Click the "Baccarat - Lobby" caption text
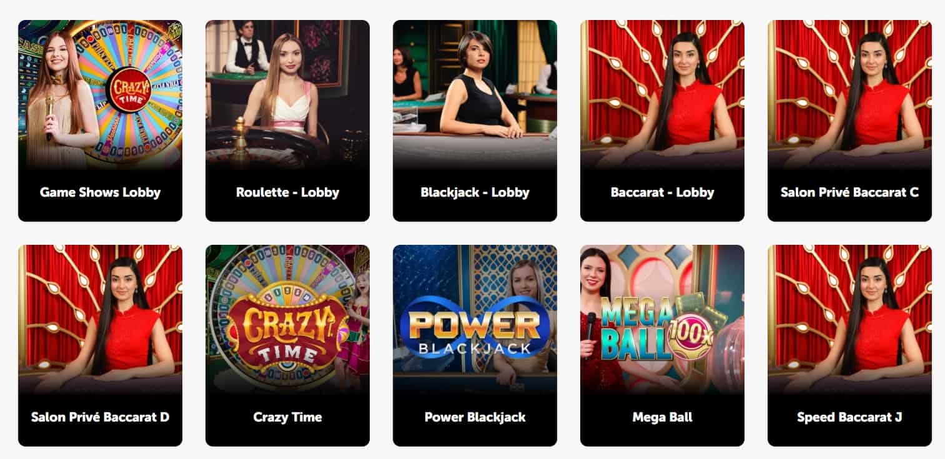The width and height of the screenshot is (945, 459). pos(662,192)
